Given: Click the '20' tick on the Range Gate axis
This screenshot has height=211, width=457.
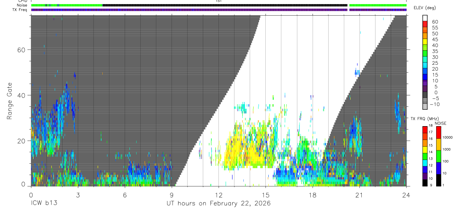Looking at the screenshot, I should pyautogui.click(x=21, y=141).
